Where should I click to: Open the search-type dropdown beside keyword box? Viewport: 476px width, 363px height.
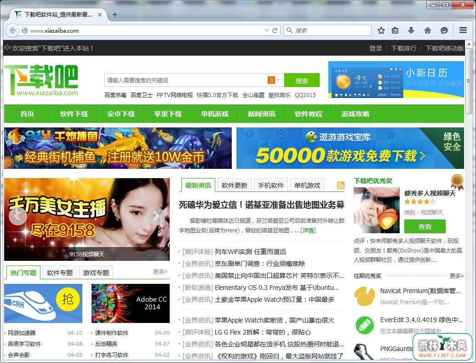[279, 80]
